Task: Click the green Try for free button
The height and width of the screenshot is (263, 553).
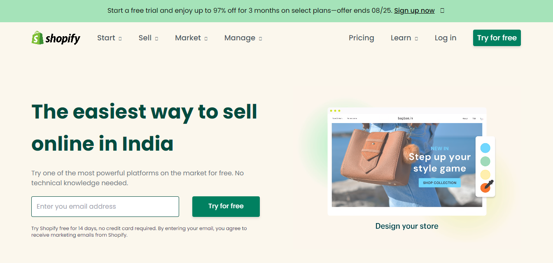Action: click(x=226, y=207)
